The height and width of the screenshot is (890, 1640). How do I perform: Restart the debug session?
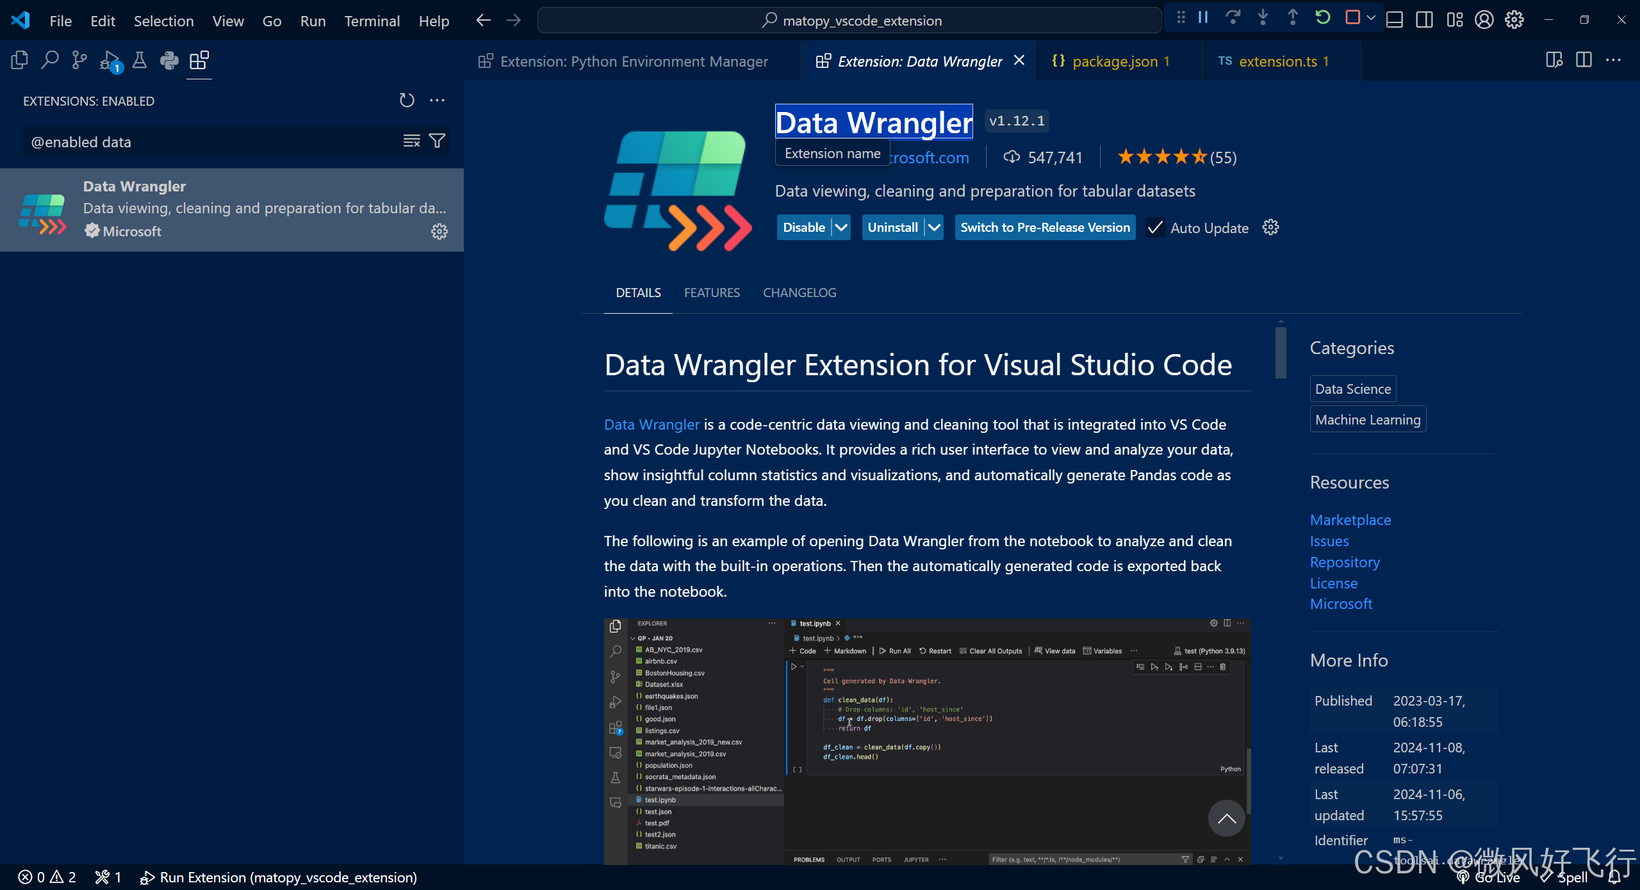coord(1323,18)
